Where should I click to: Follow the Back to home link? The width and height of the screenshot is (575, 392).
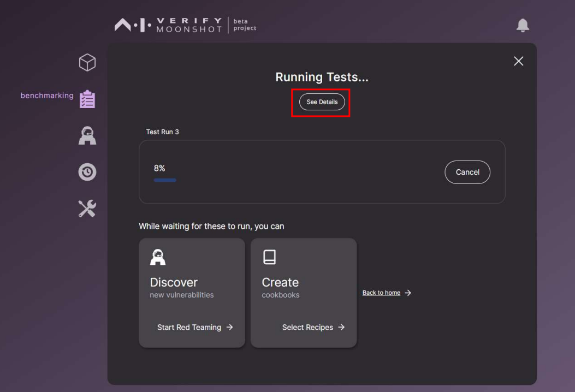381,293
